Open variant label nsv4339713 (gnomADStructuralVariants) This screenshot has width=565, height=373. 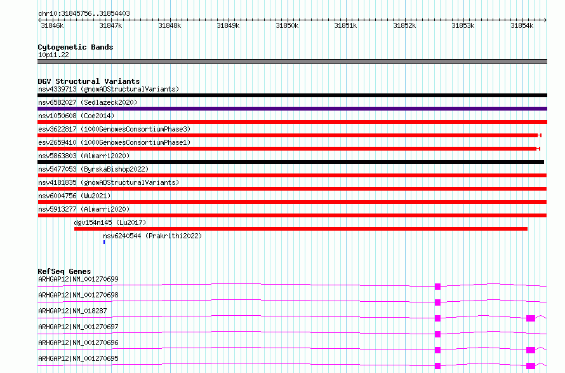point(109,89)
